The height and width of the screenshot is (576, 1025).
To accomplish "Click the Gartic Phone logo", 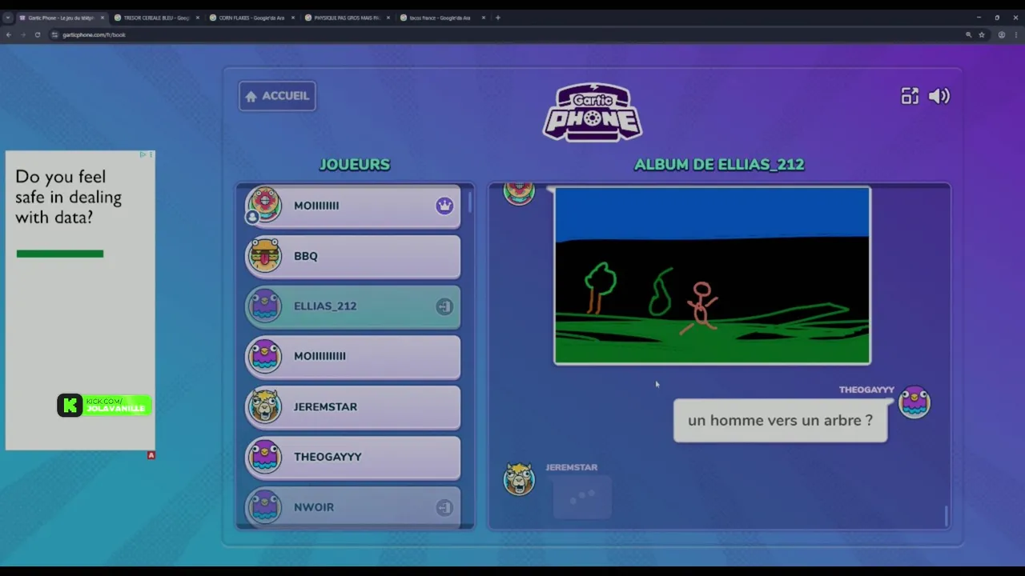I will click(x=593, y=112).
